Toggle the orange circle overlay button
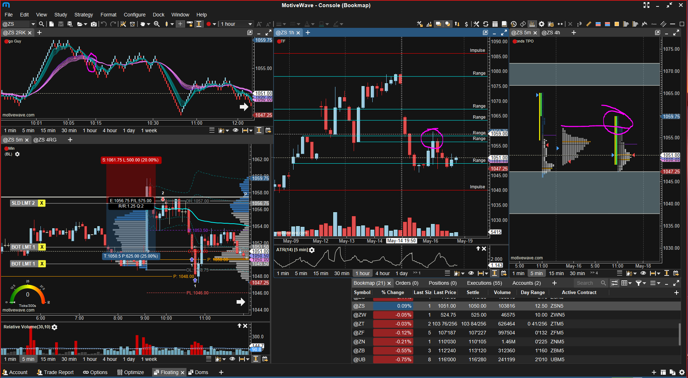The height and width of the screenshot is (378, 688). tap(447, 24)
